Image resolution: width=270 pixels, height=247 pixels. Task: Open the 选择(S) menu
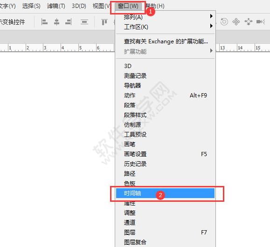[31, 6]
